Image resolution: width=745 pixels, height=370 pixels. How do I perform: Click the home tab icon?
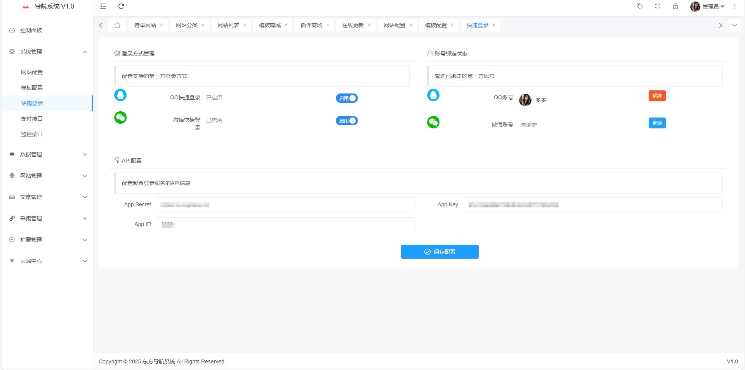[117, 25]
